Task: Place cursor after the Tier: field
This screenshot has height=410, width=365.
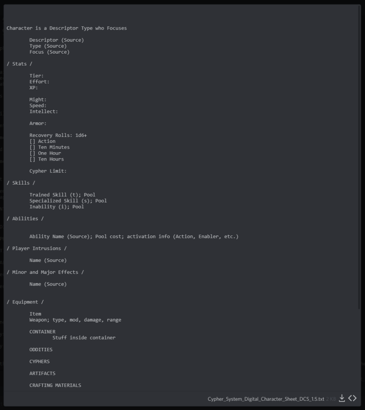Action: [45, 76]
